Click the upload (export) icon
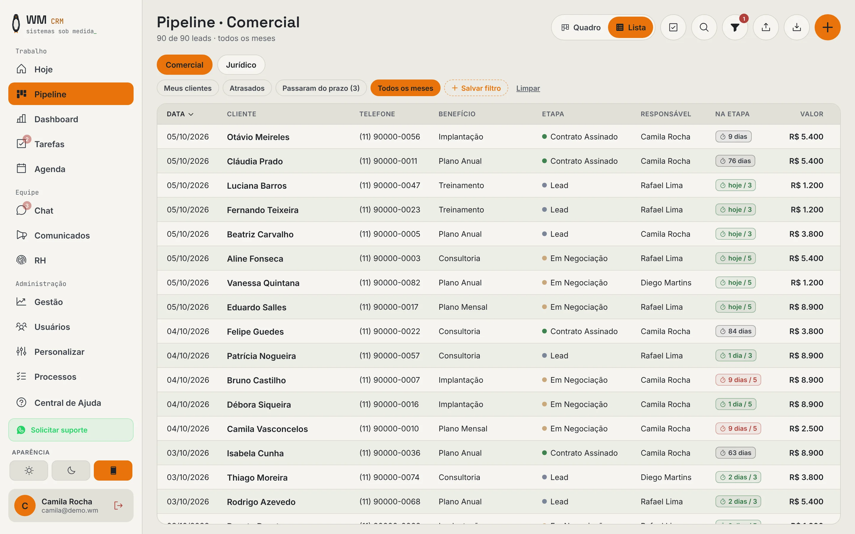Viewport: 855px width, 534px height. click(x=766, y=27)
